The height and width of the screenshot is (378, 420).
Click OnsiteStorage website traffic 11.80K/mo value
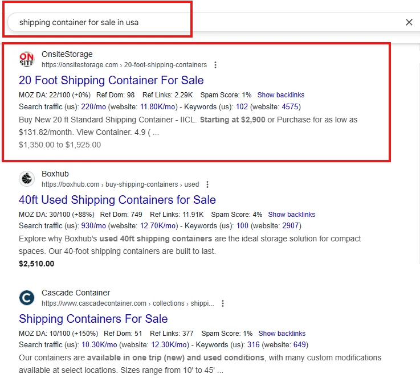click(x=157, y=106)
